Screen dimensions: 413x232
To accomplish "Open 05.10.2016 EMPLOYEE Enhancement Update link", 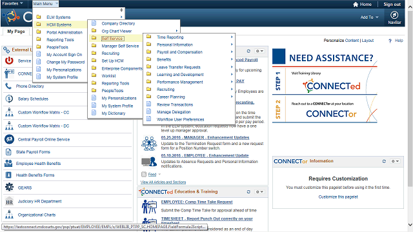I will (205, 155).
